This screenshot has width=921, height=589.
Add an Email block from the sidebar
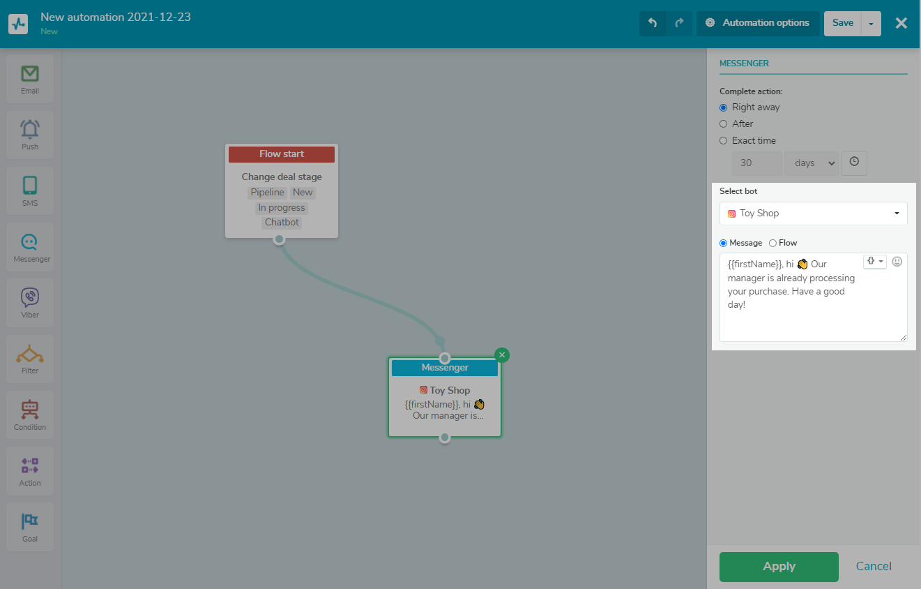click(x=30, y=80)
